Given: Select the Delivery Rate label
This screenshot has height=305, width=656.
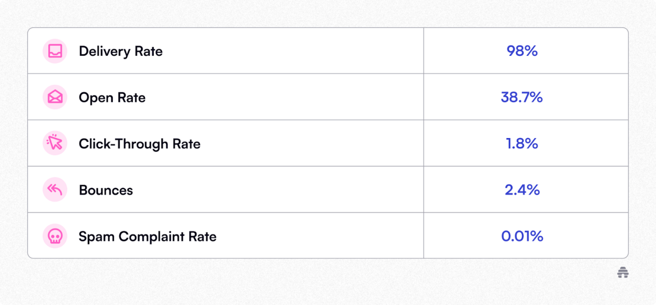Looking at the screenshot, I should [121, 51].
